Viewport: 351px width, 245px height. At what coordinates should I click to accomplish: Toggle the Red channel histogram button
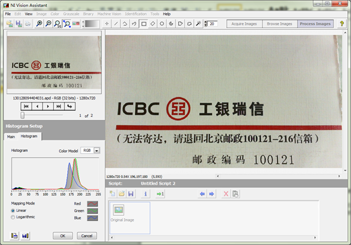93,204
